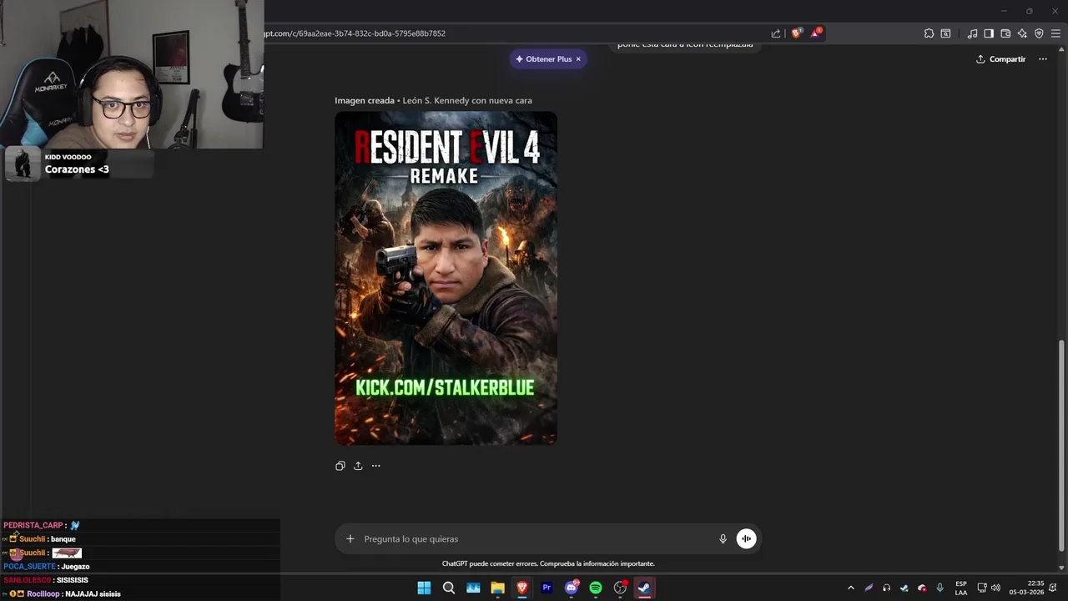The height and width of the screenshot is (601, 1068).
Task: Open the notification bell icon
Action: (1053, 588)
